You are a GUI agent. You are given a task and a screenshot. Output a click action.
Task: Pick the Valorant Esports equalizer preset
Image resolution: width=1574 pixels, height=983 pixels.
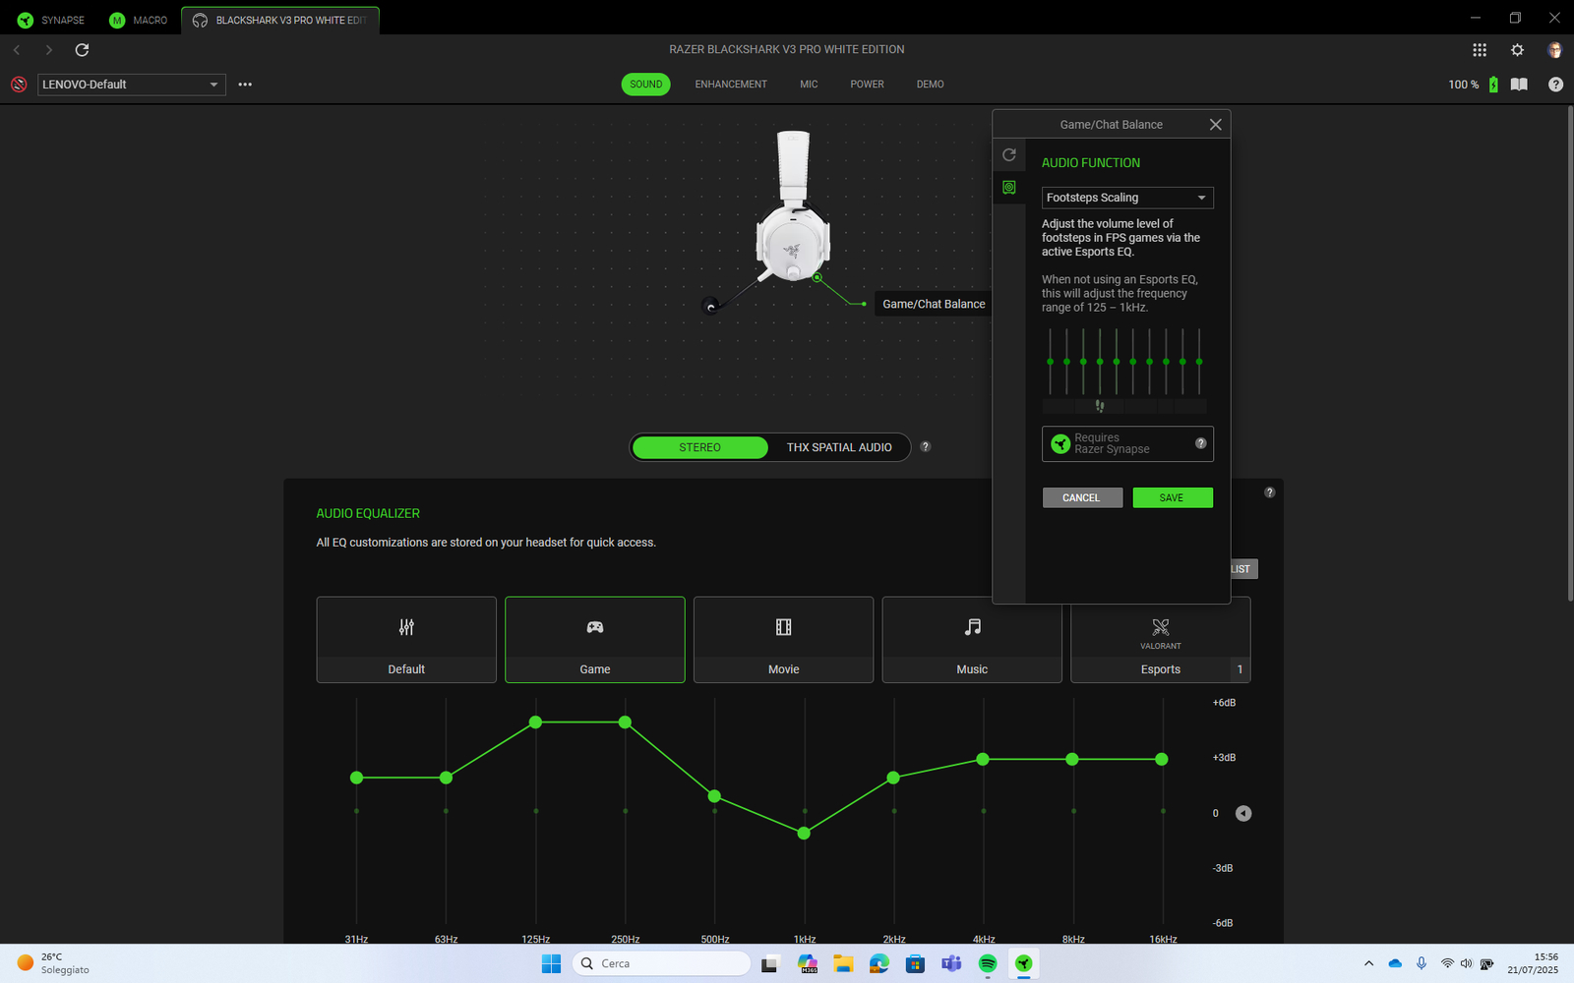[1160, 639]
